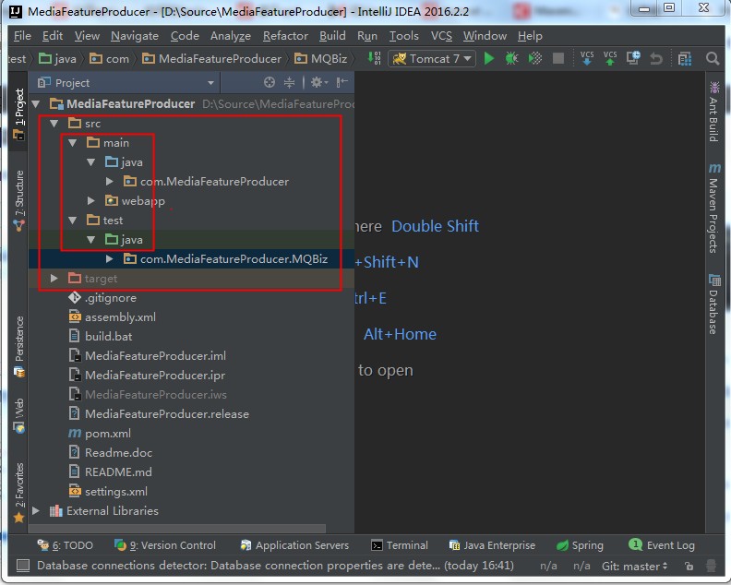Open the VCS menu
This screenshot has width=731, height=585.
441,36
